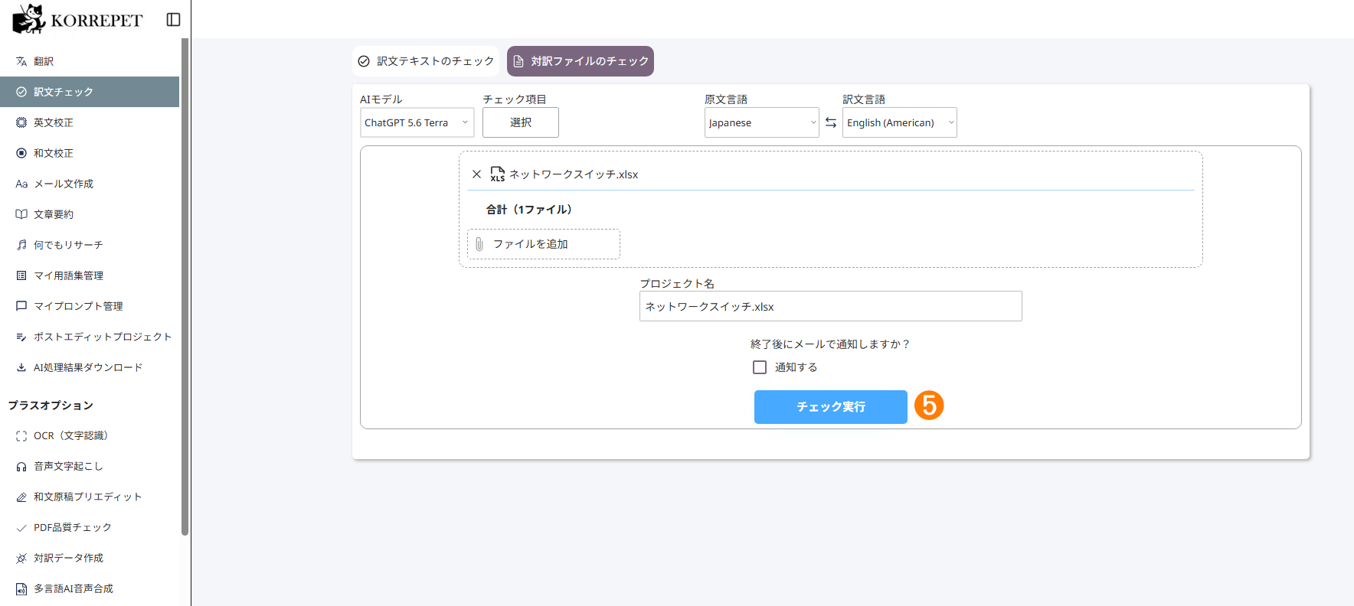The image size is (1354, 606).
Task: Click the ファイルを追加 button
Action: (x=544, y=244)
